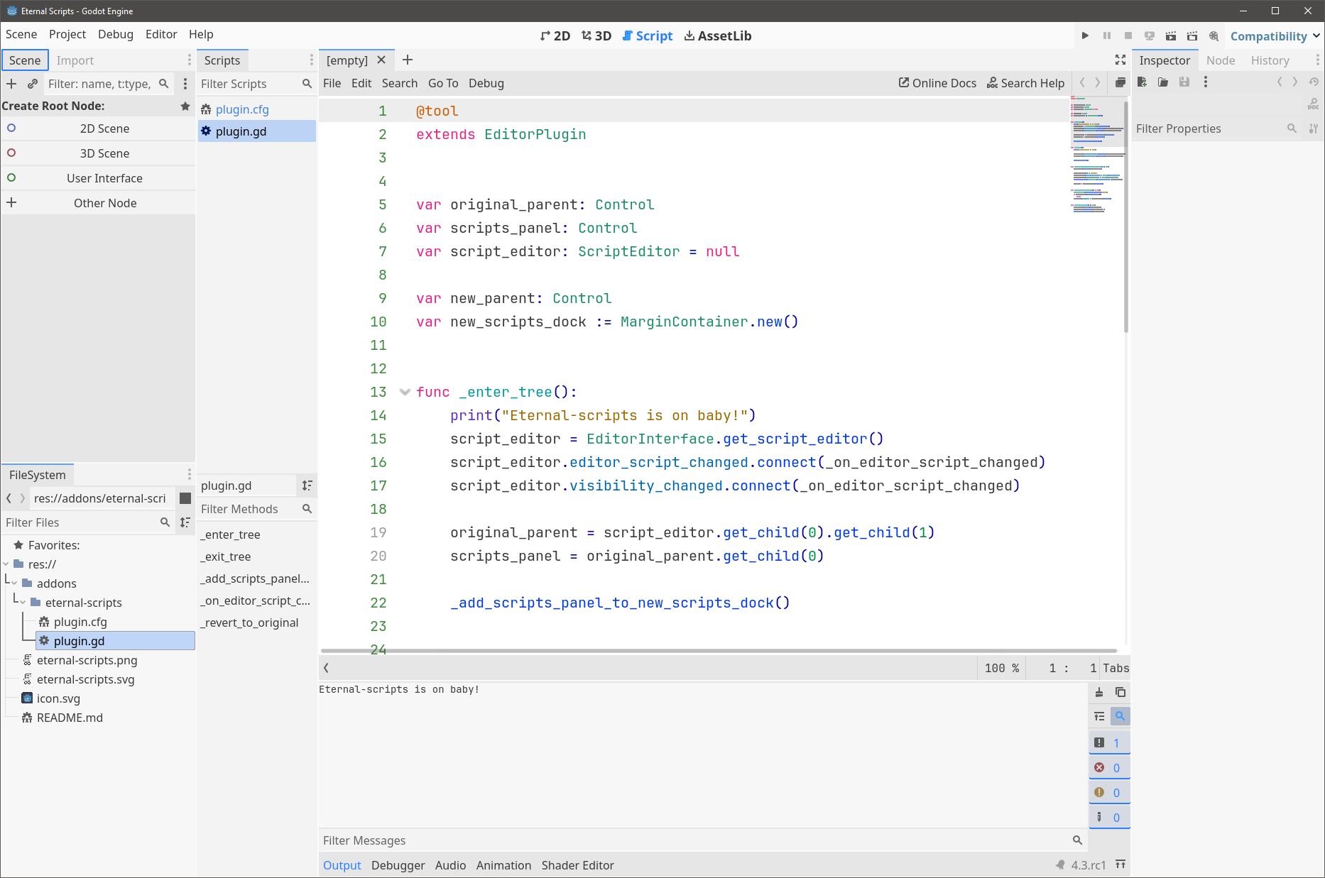Add a new scene tab
Screen dimensions: 1325x878
coord(408,60)
